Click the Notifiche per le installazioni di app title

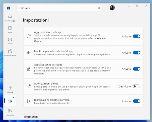pyautogui.click(x=54, y=51)
